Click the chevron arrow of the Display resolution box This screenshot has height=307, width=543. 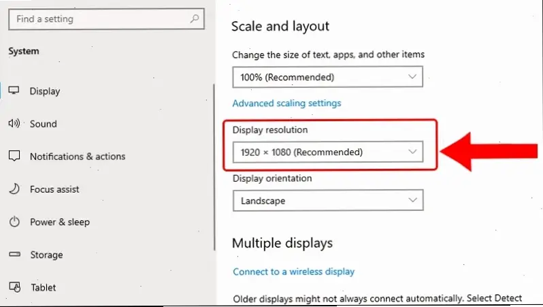pyautogui.click(x=412, y=151)
